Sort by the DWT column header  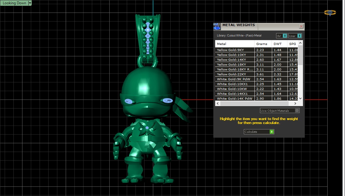[x=280, y=44]
